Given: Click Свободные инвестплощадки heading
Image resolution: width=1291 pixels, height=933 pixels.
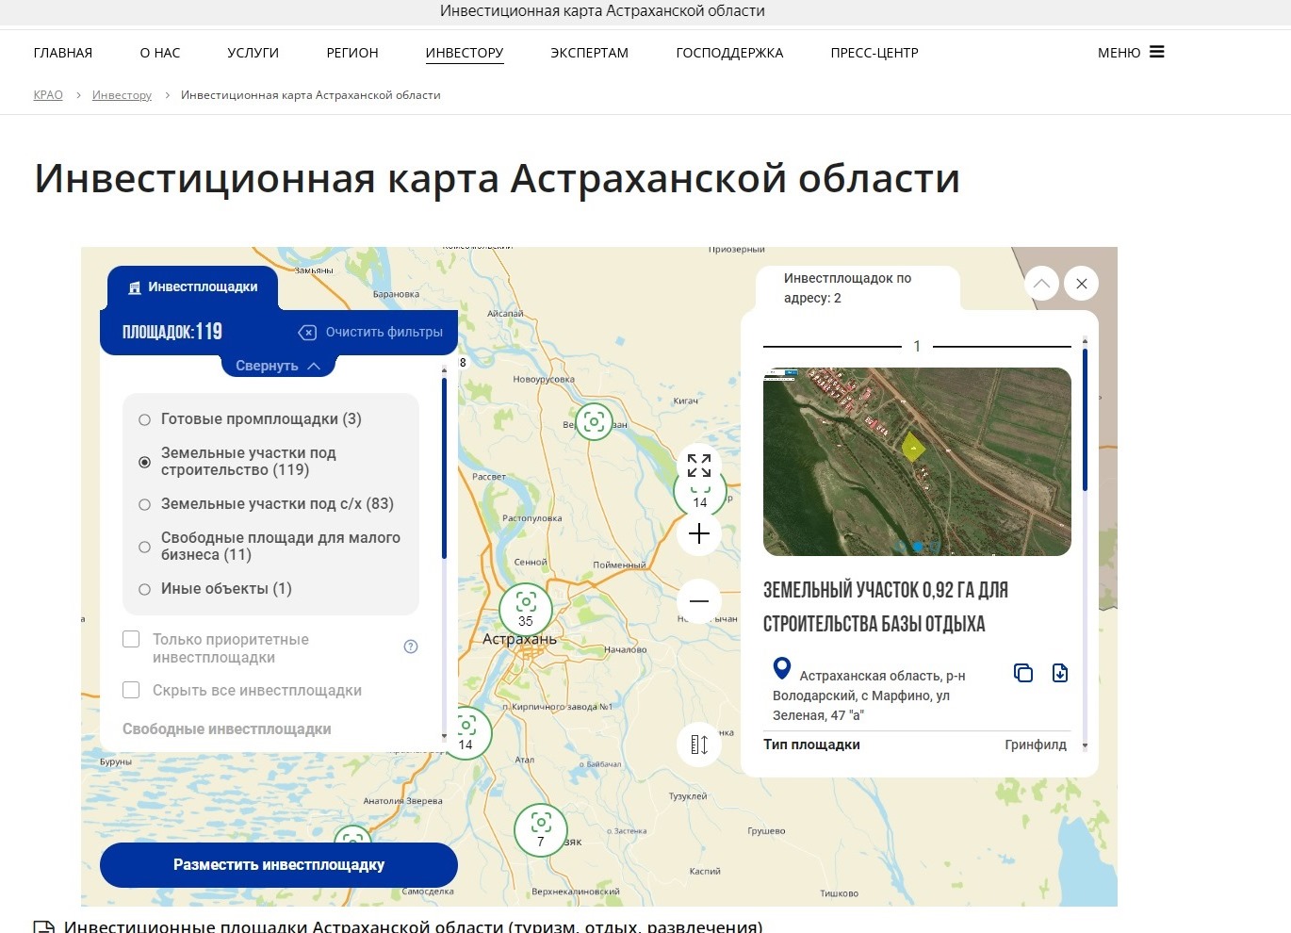Looking at the screenshot, I should coord(227,729).
